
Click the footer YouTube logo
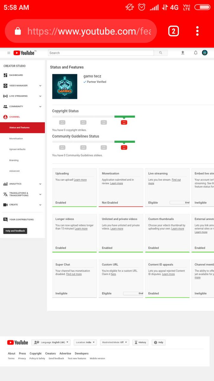coord(17,342)
